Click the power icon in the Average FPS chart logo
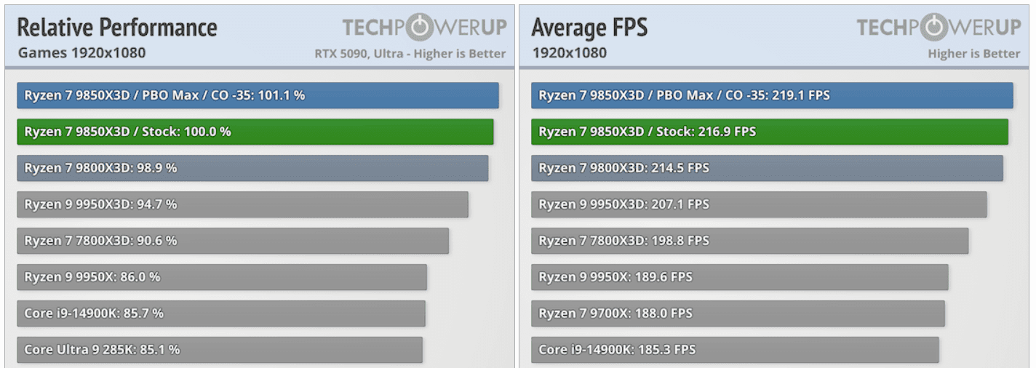Image resolution: width=1036 pixels, height=368 pixels. pos(932,28)
